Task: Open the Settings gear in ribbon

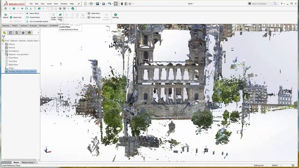Action: [x=115, y=16]
